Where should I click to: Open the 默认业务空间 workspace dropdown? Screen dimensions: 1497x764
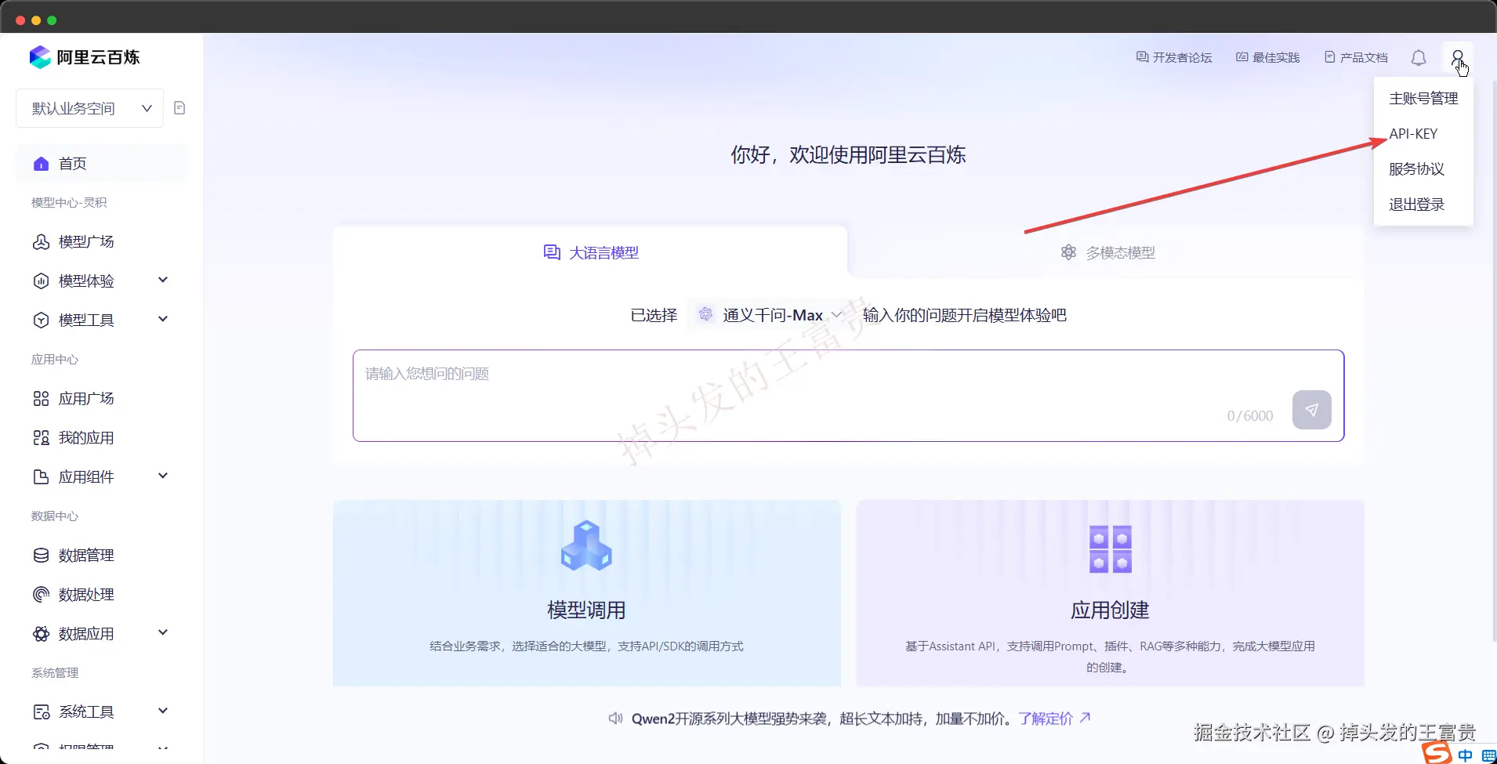(x=89, y=108)
